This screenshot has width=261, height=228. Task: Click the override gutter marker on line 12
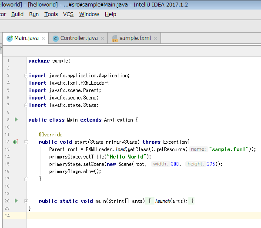pos(16,142)
